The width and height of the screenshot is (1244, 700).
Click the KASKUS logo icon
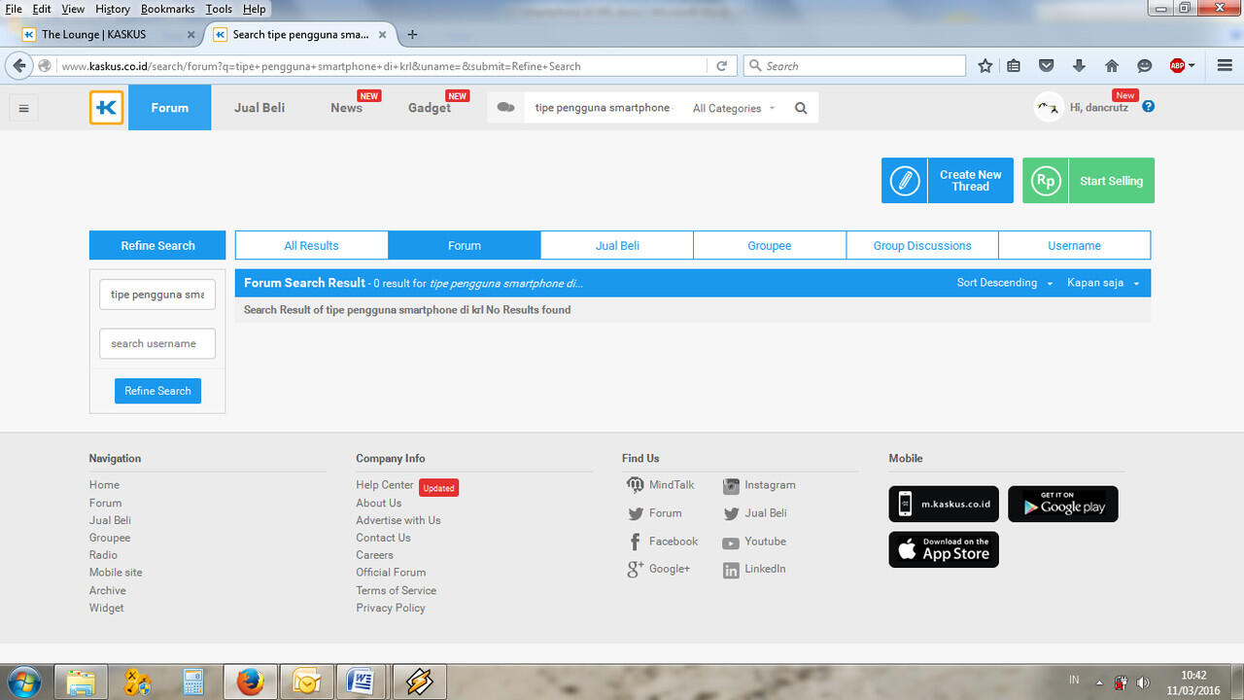[107, 108]
